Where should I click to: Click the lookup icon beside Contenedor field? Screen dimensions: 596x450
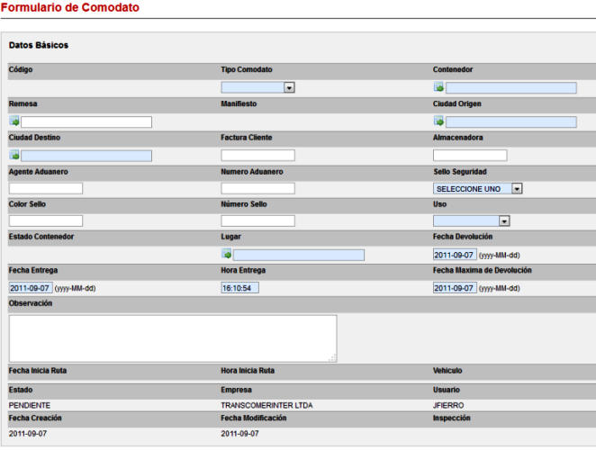coord(438,88)
